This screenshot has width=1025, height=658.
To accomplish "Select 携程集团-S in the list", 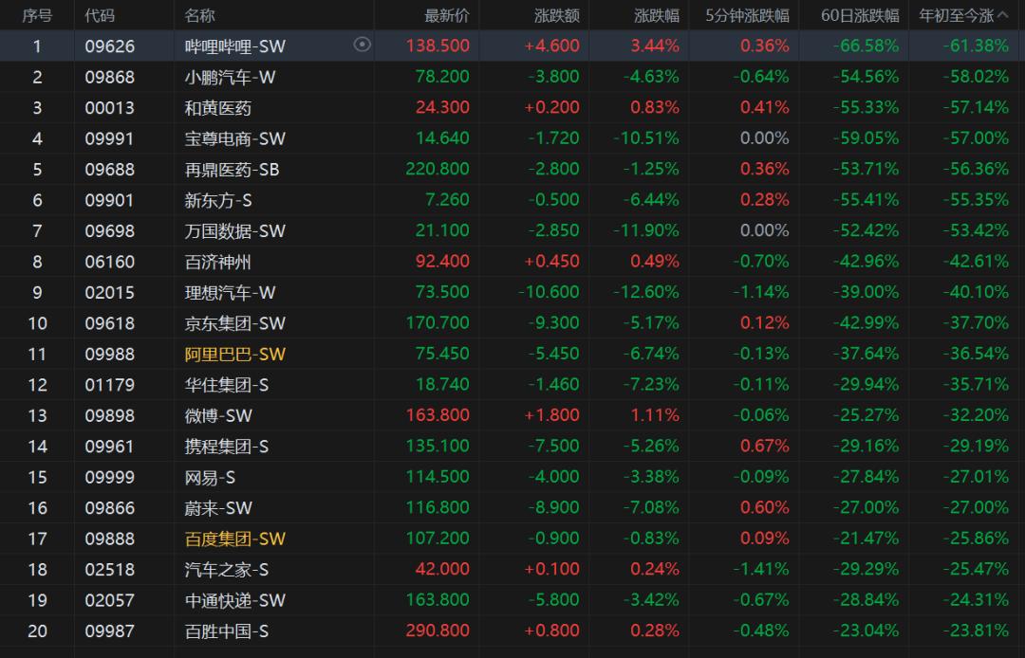I will [227, 447].
